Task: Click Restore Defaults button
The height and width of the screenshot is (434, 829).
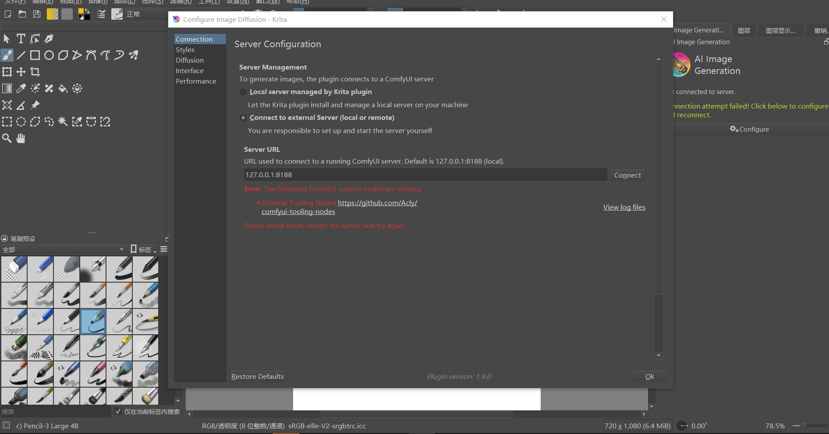Action: tap(258, 376)
